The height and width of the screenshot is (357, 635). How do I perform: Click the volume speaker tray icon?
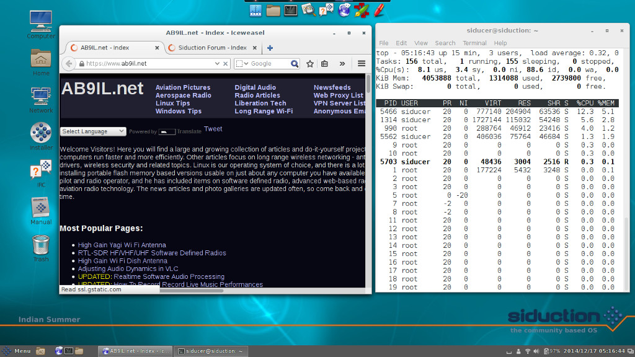(x=536, y=351)
